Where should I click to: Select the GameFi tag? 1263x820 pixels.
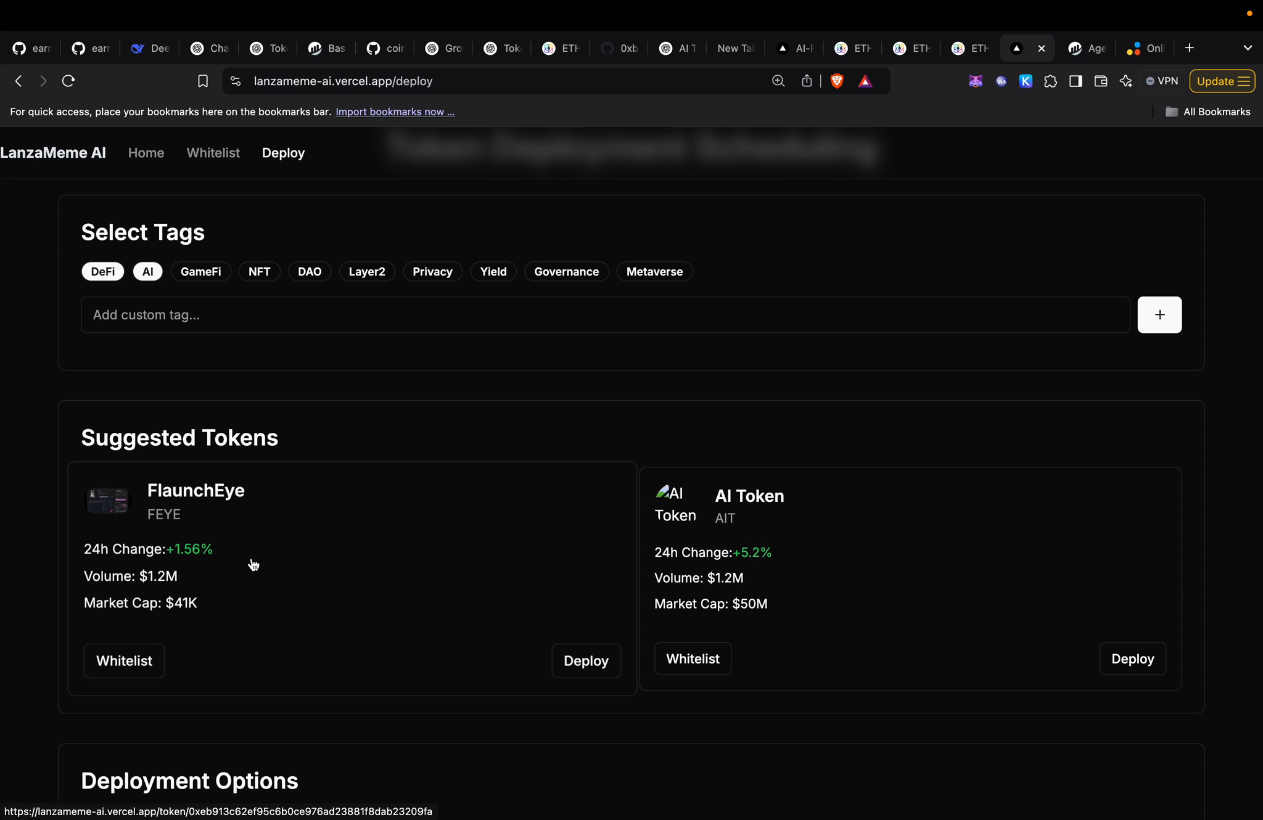point(201,271)
